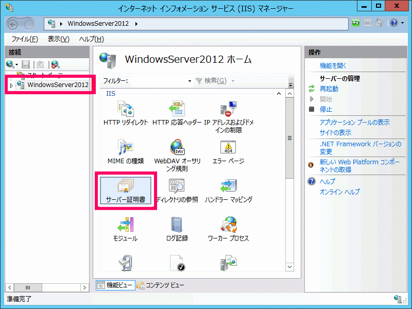Click the 機能を開く action link
This screenshot has width=412, height=309.
point(333,66)
